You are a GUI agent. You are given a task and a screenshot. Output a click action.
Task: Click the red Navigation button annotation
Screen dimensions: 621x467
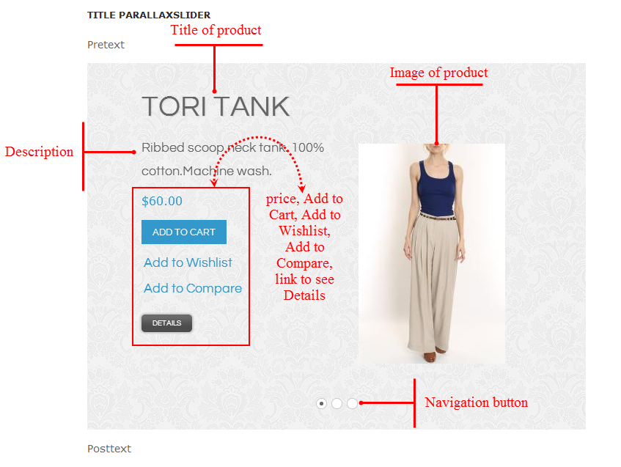tap(477, 402)
